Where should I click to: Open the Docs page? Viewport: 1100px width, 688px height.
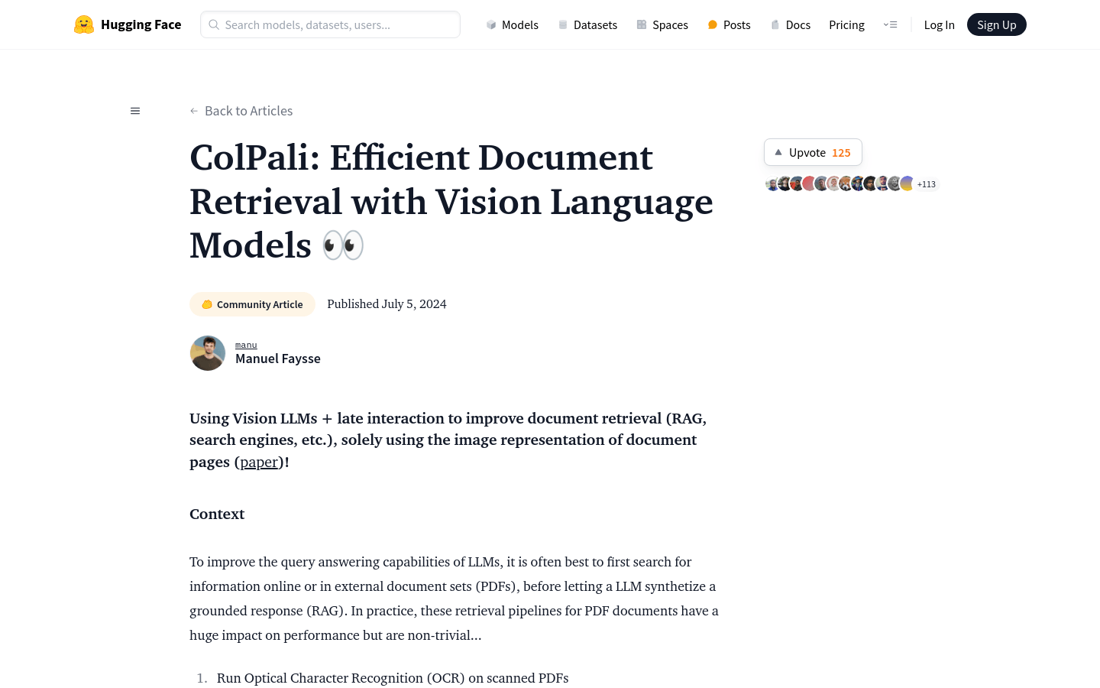point(790,25)
